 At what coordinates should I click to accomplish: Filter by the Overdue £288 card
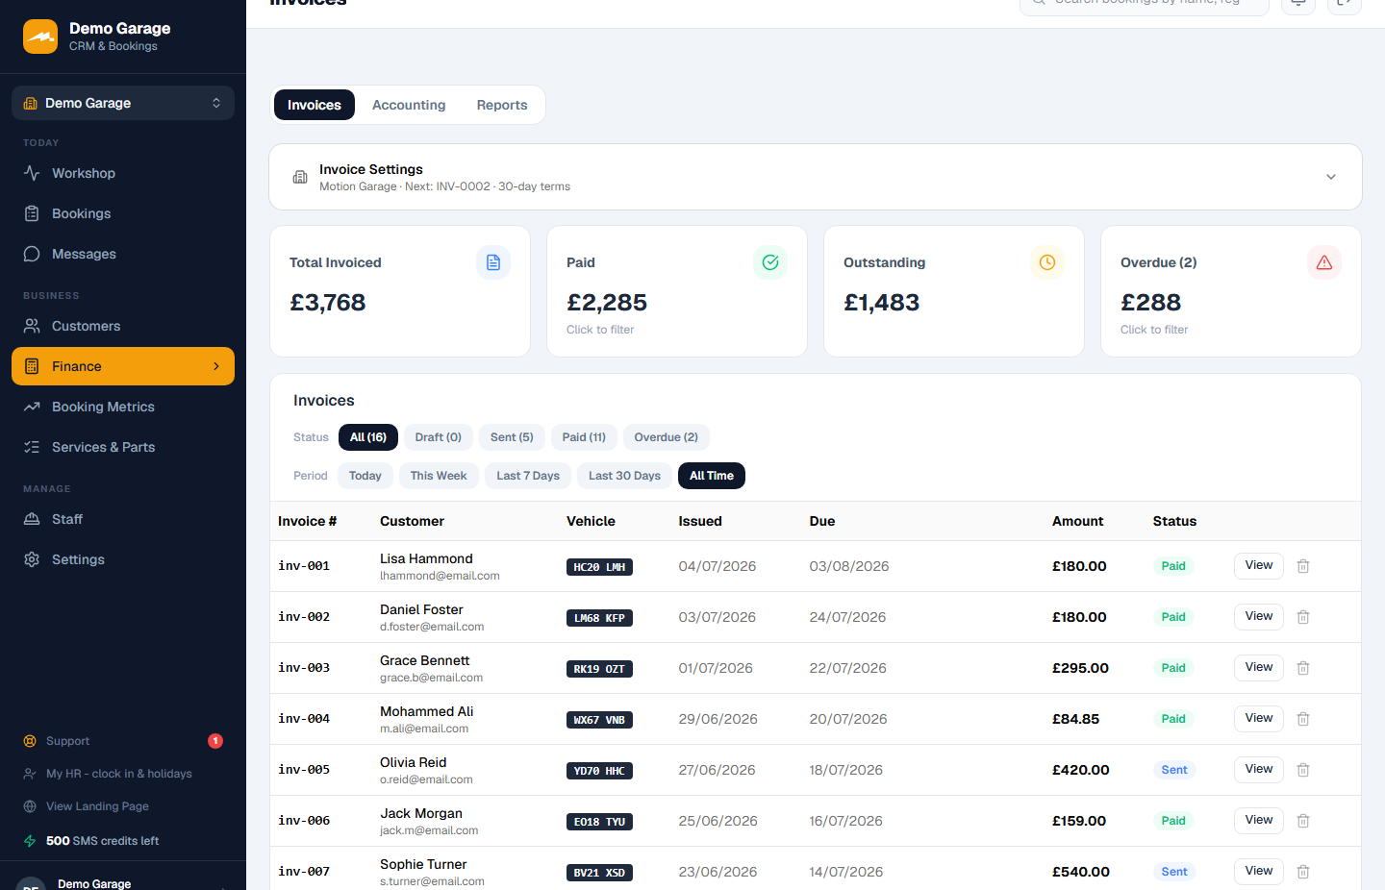click(1231, 291)
